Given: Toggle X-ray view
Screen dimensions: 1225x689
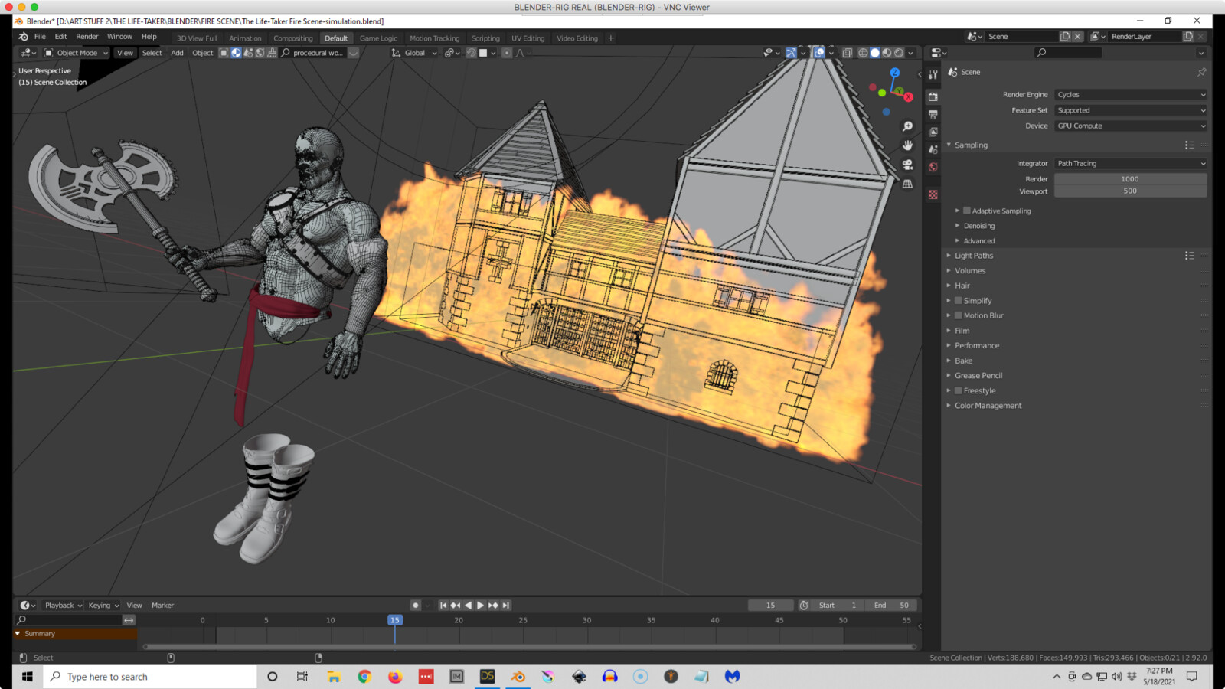Looking at the screenshot, I should click(847, 53).
